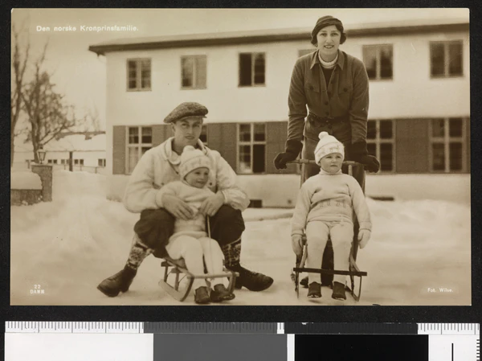The width and height of the screenshot is (482, 361).
Task: Click the seated man's flat cap
Action: [x=186, y=111]
